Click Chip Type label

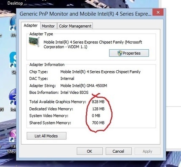[39, 72]
